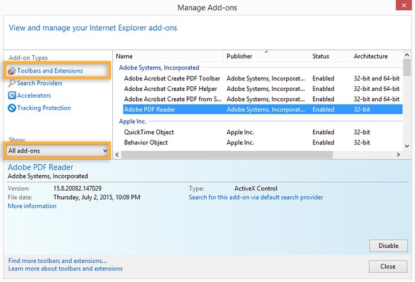
Task: Open the More information link
Action: pos(32,206)
